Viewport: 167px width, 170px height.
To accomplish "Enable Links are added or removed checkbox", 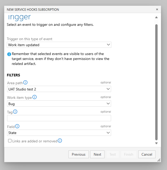I will click(10, 141).
